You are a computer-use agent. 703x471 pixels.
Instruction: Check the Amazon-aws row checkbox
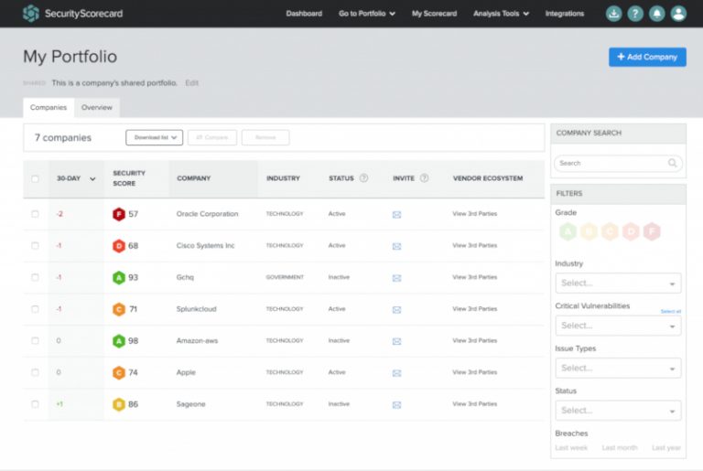[35, 340]
